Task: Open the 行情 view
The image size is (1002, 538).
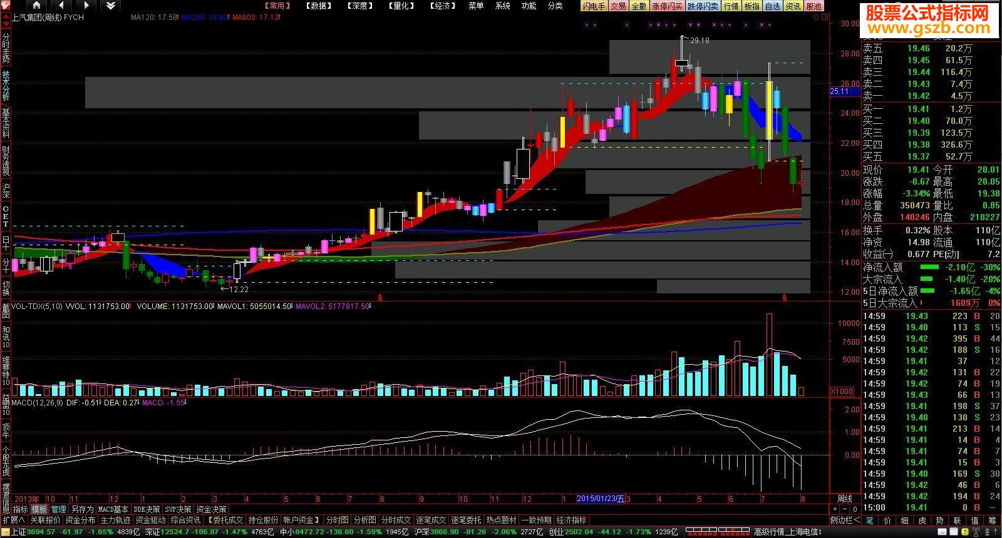Action: [731, 6]
